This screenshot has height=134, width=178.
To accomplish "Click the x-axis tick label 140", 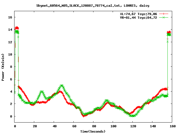I will pos(153,126).
